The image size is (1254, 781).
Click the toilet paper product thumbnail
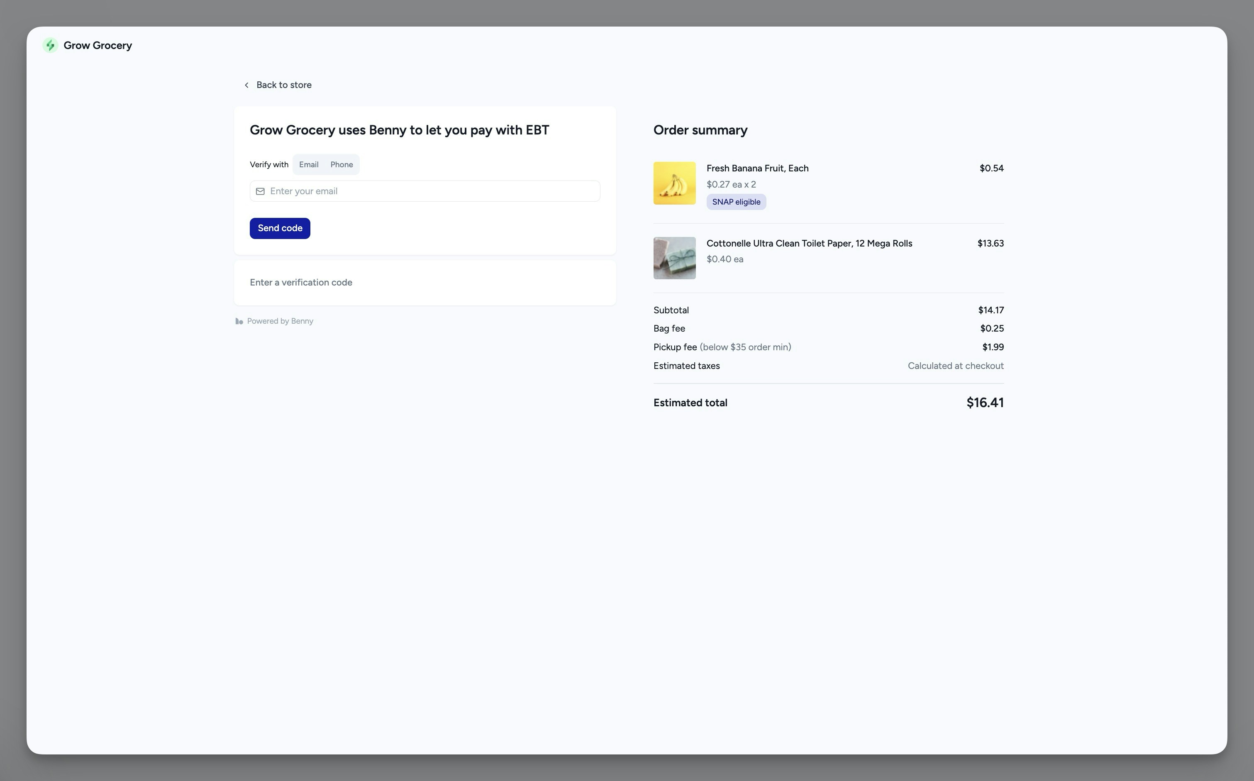pos(674,258)
